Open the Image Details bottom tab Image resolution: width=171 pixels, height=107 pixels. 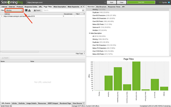[31, 103]
